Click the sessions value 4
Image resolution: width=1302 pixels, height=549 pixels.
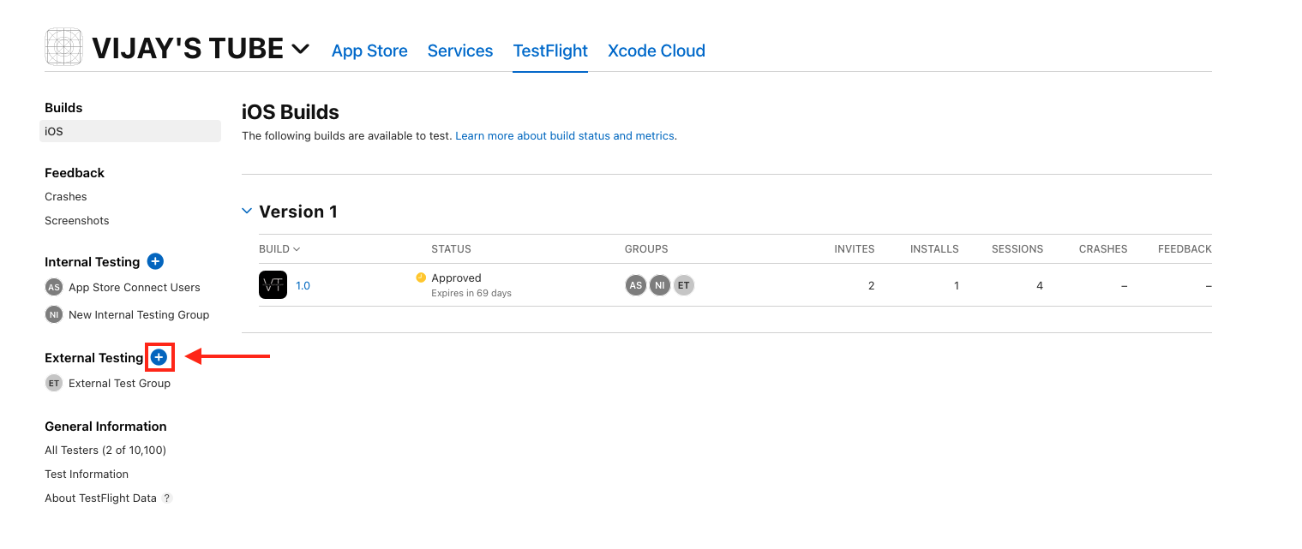click(x=1040, y=285)
